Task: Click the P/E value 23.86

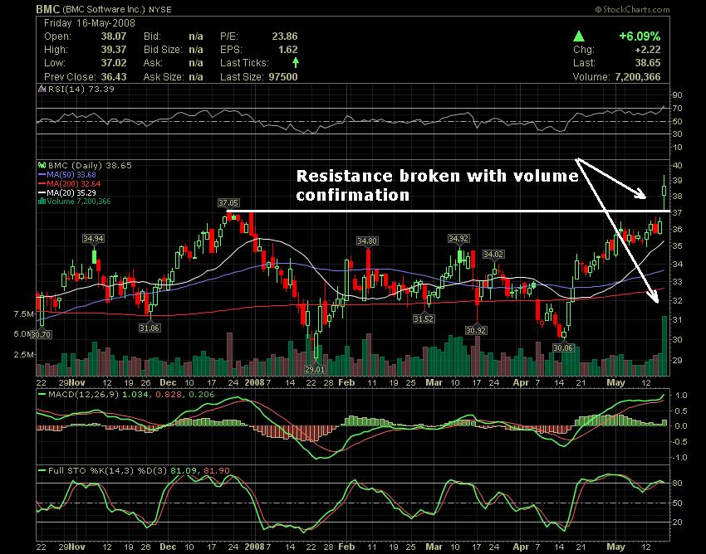Action: tap(285, 36)
